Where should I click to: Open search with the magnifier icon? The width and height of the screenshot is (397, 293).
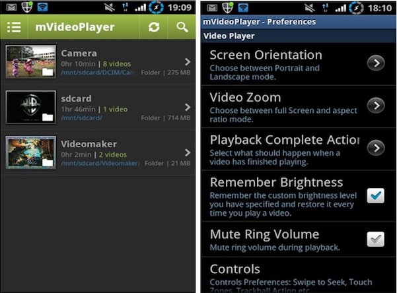point(182,27)
